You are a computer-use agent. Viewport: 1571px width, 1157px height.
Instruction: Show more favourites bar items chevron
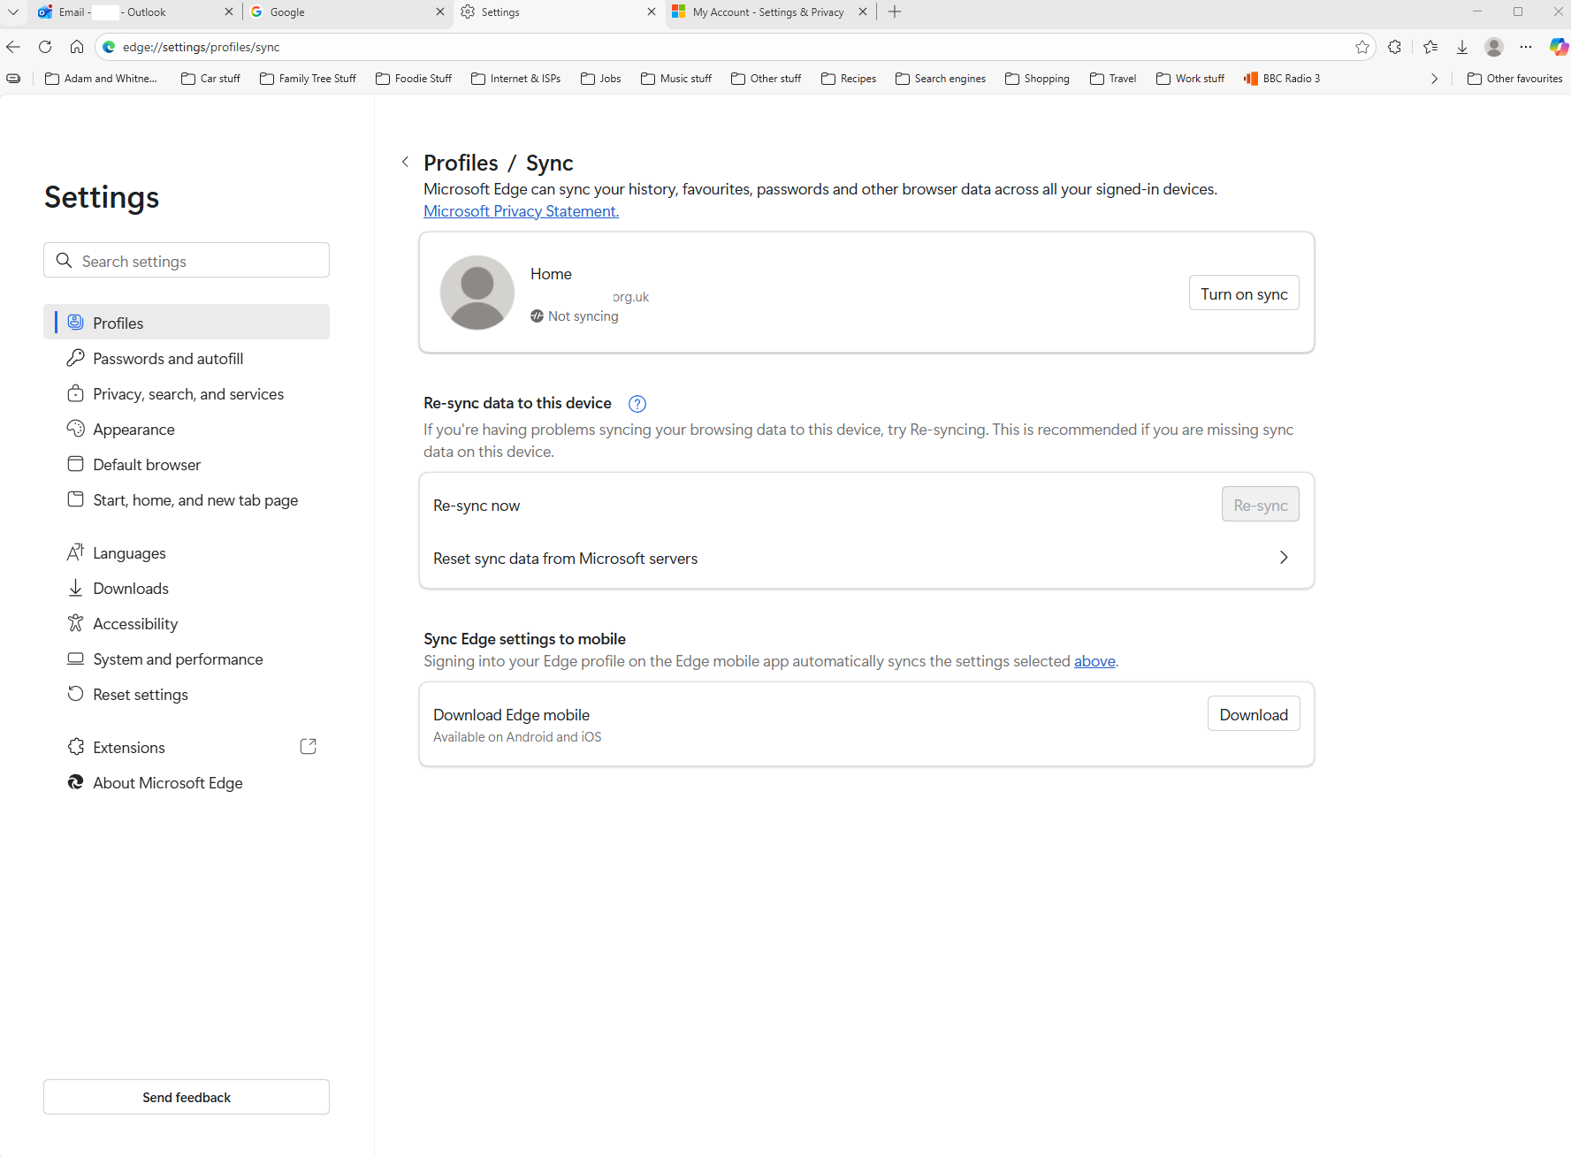click(1434, 79)
